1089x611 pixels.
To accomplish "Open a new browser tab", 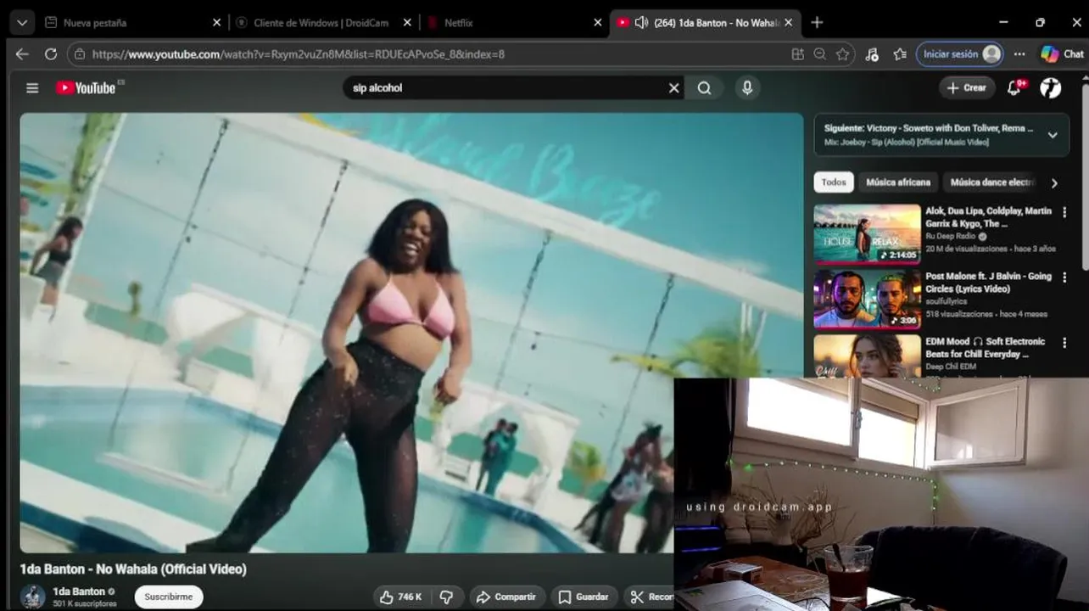I will tap(817, 23).
